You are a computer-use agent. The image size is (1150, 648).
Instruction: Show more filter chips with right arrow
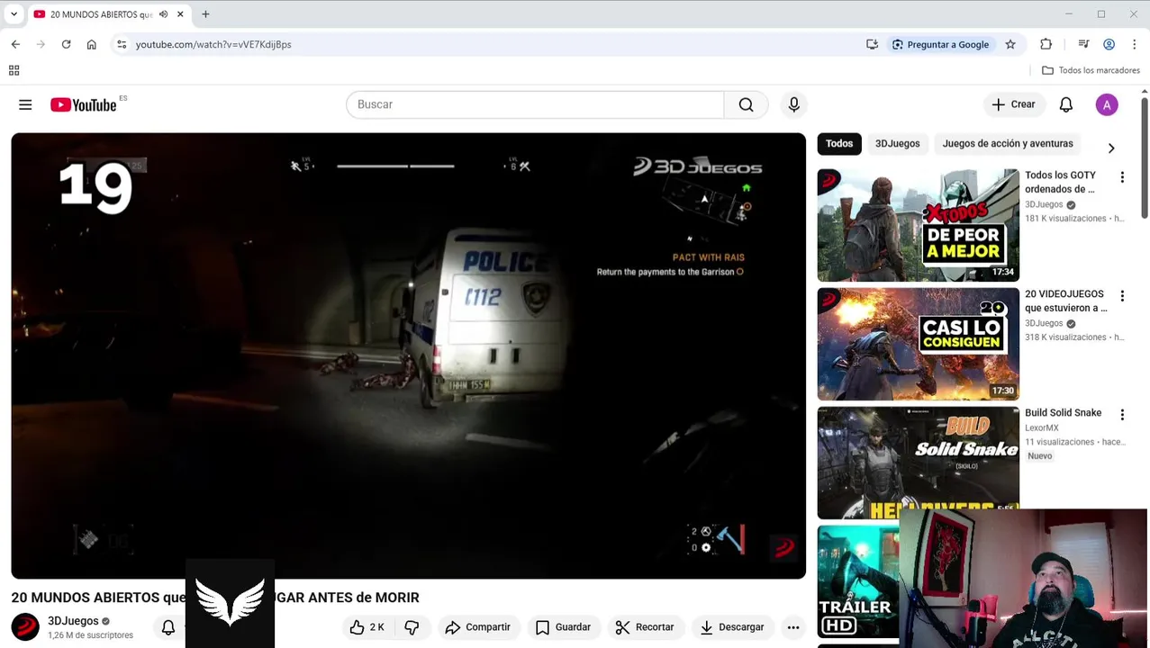1110,148
